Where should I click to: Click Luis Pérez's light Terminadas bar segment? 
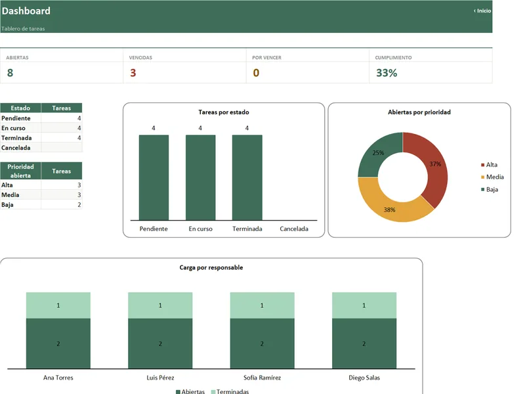tap(160, 305)
